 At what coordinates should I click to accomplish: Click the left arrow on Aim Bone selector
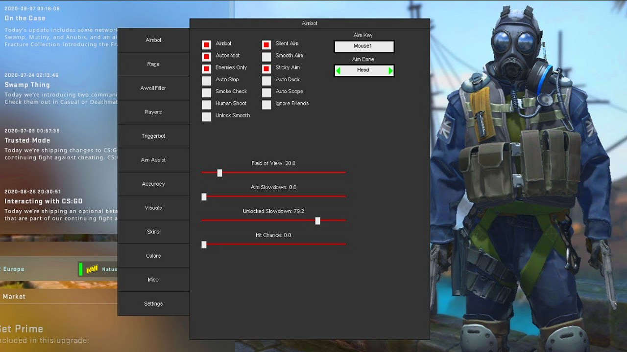point(339,70)
